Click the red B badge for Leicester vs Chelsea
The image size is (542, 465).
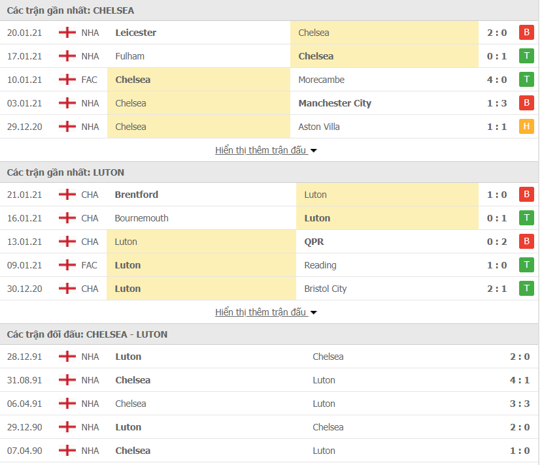[526, 33]
